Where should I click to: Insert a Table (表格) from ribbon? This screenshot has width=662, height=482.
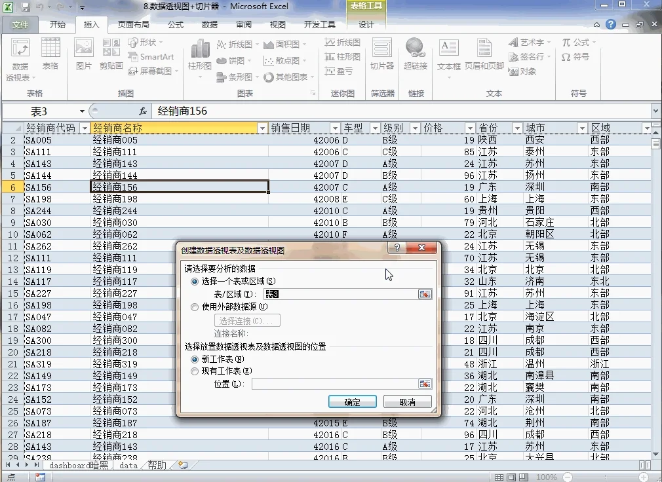pos(50,54)
